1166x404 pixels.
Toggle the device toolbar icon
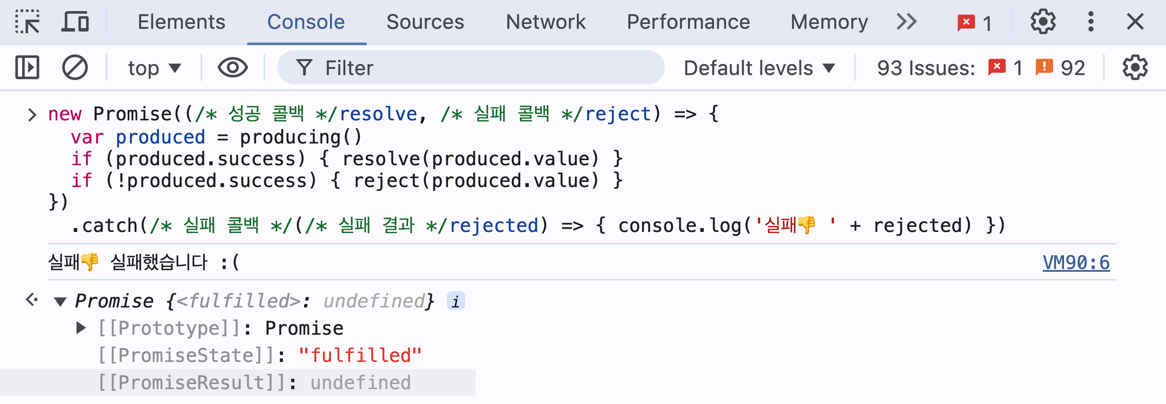(75, 22)
